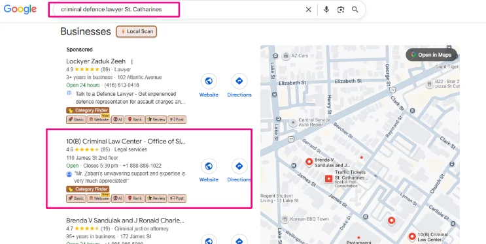
Task: Click Website tag under Lockyer Zaduk Zeeh
Action: [x=99, y=119]
